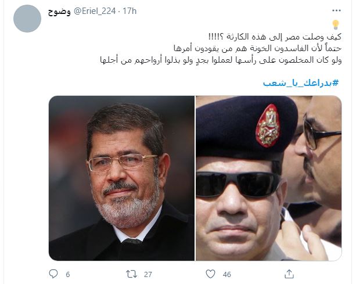Open the hashtag #بدراعك_يا_شعب
The height and width of the screenshot is (284, 356).
pos(301,83)
